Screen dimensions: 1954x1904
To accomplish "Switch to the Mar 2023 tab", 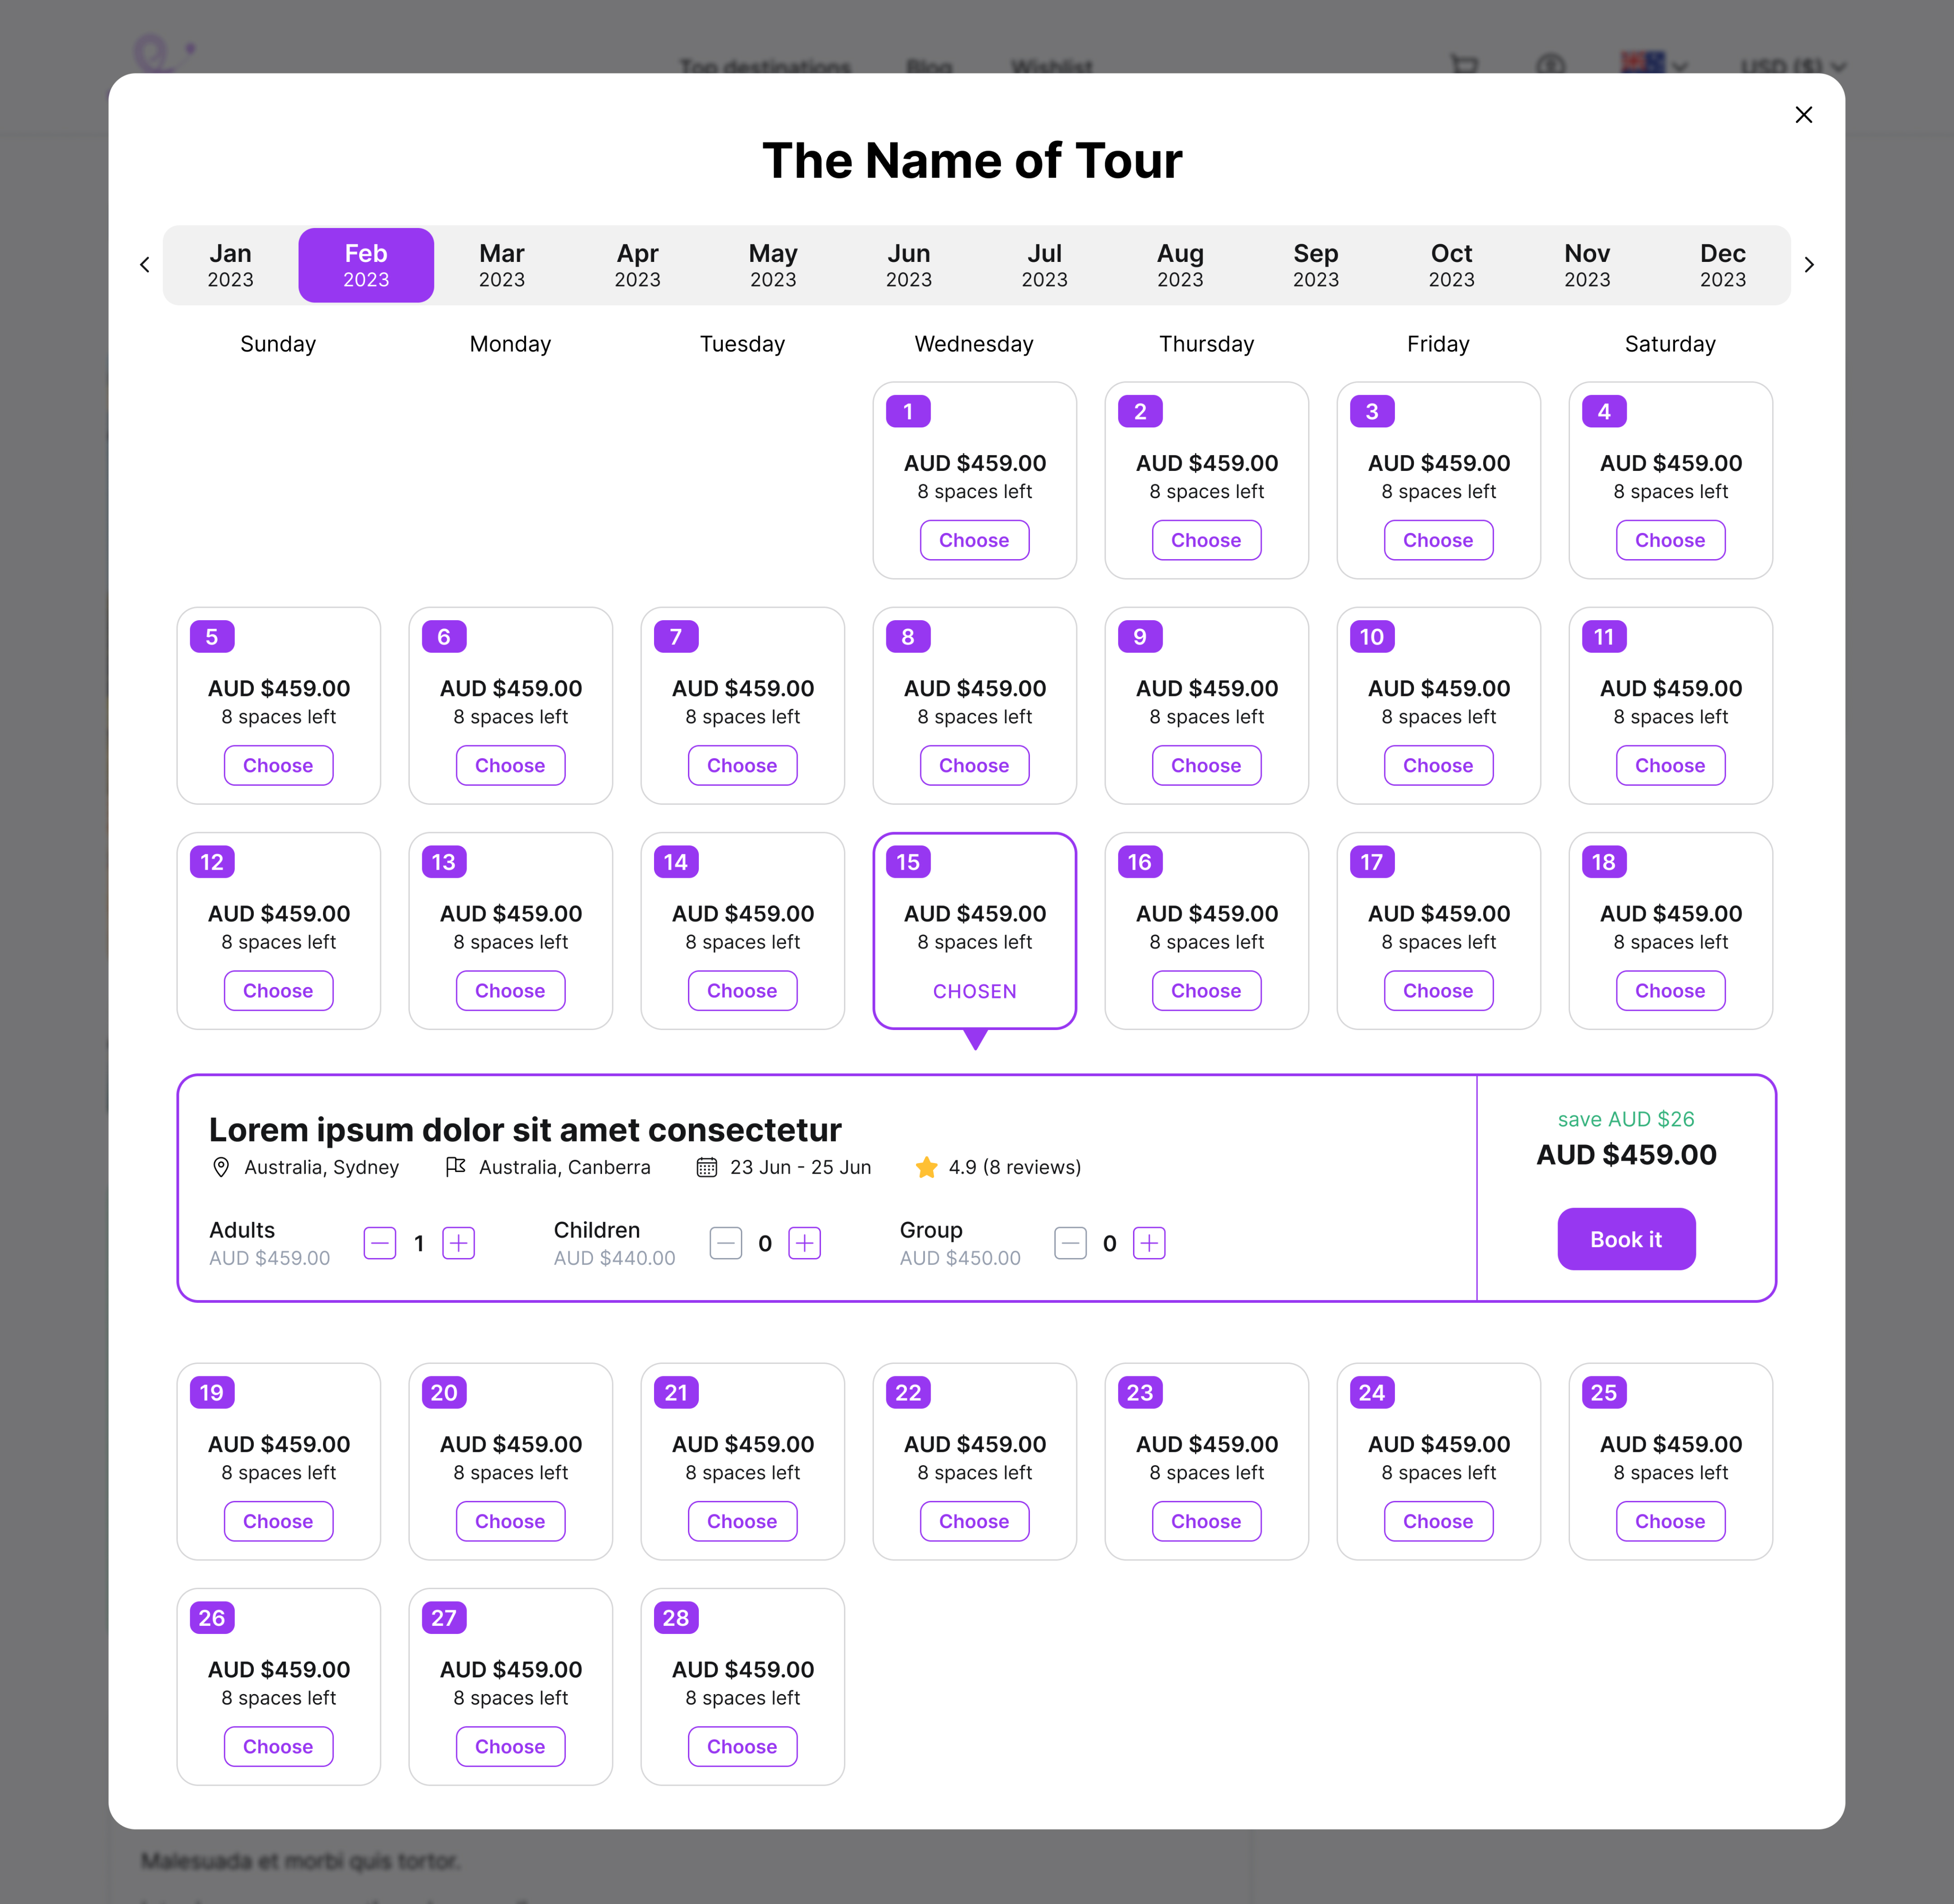I will [501, 265].
